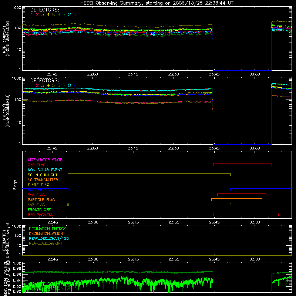Viewport: 296px width, 296px height.
Task: Select yellow detector 4 in front segments legend
Action: pos(48,15)
